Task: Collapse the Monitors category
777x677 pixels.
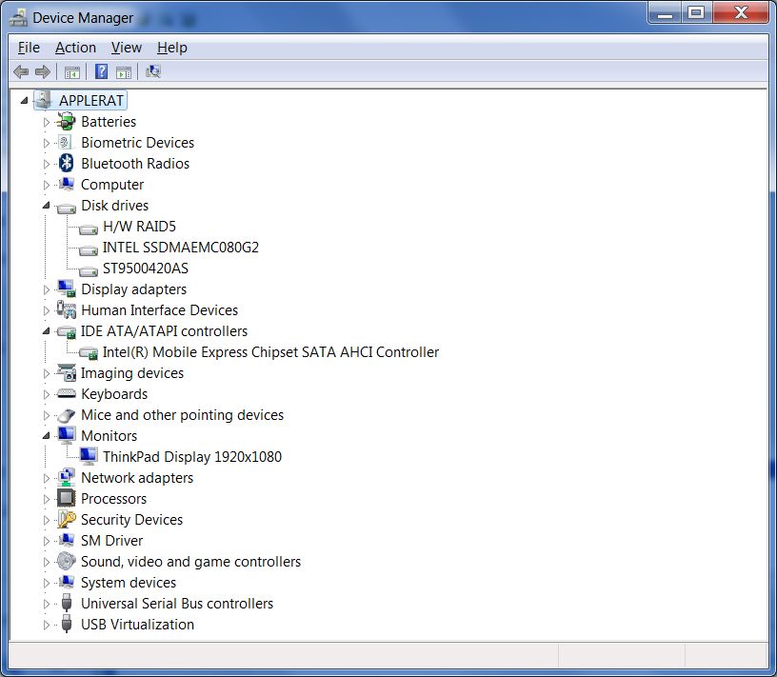Action: (x=46, y=436)
